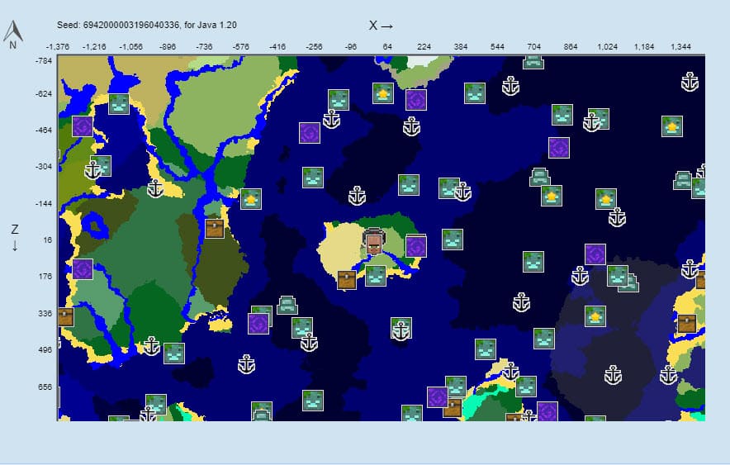Click the Z-axis tick label '-784'

click(44, 60)
